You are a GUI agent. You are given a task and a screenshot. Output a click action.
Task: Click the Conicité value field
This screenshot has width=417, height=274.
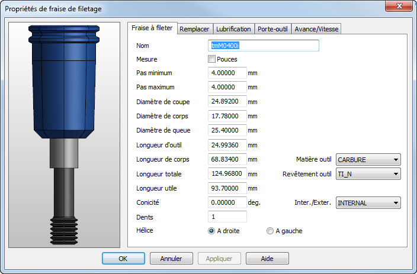227,202
